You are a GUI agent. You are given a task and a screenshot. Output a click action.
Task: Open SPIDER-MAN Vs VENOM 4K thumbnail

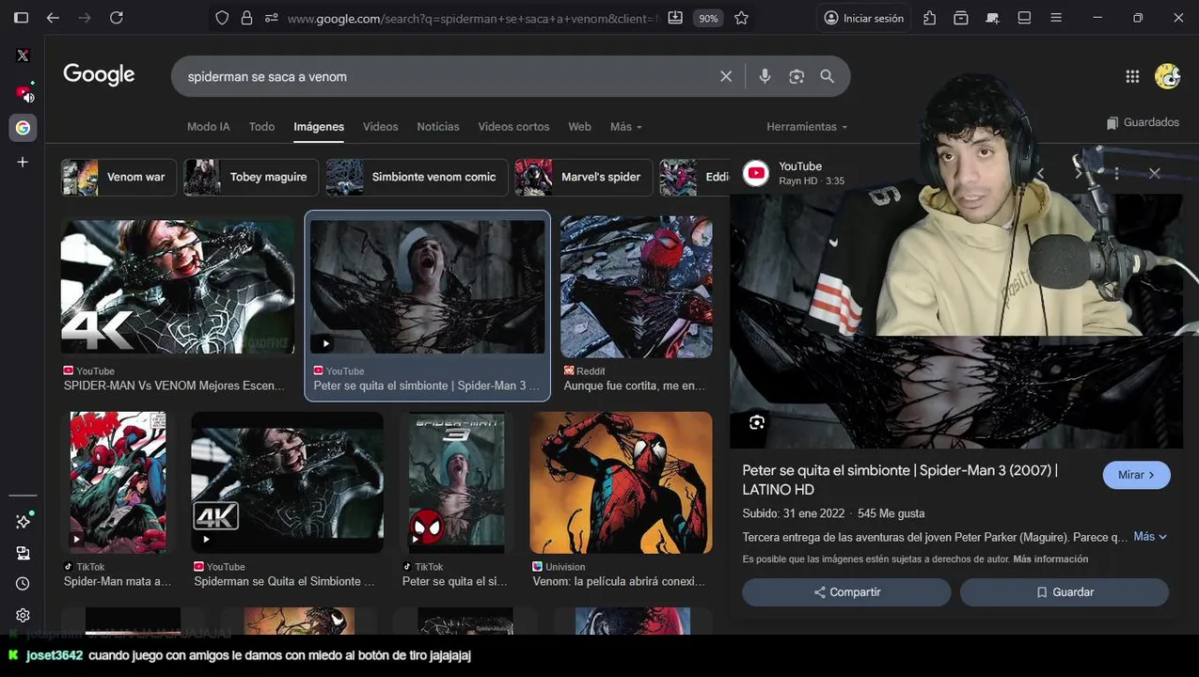178,287
